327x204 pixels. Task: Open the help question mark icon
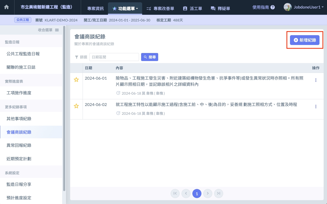pyautogui.click(x=273, y=7)
